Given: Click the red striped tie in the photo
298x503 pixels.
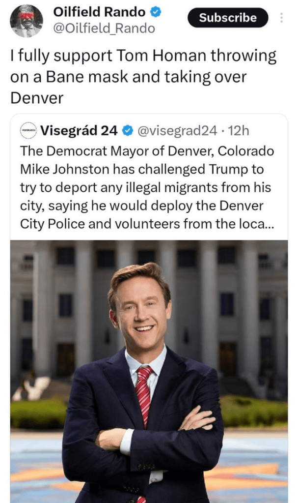Looking at the screenshot, I should tap(144, 397).
